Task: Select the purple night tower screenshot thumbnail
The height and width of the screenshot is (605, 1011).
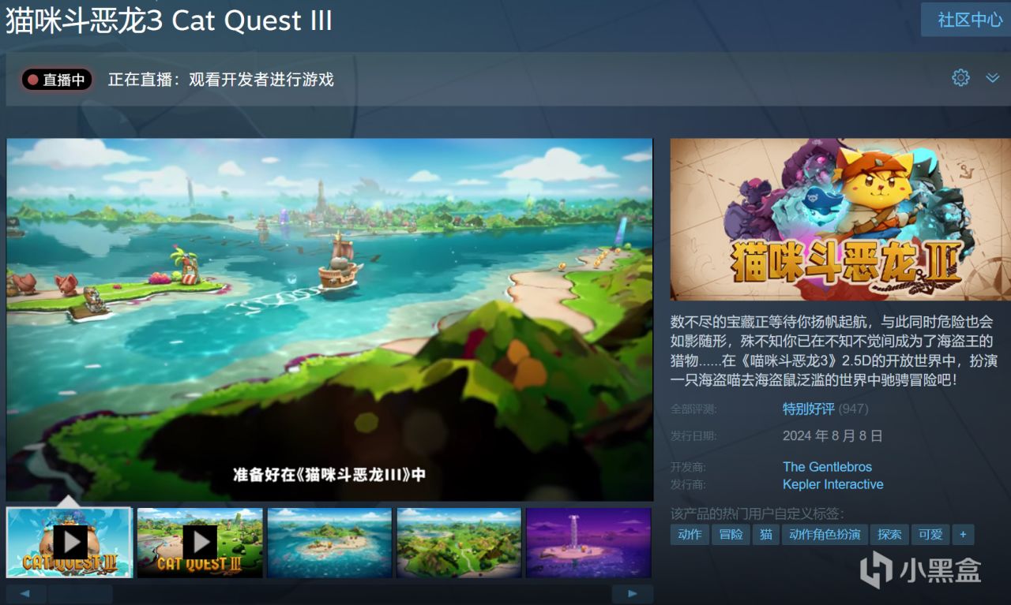Action: click(588, 543)
